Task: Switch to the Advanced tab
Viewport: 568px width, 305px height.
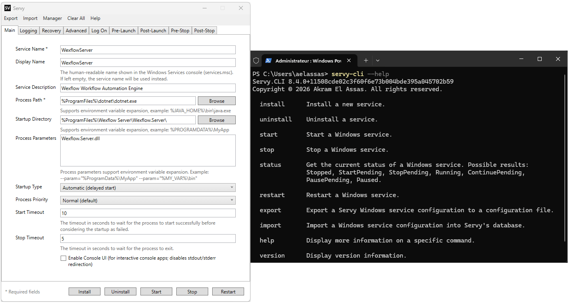Action: [x=76, y=31]
